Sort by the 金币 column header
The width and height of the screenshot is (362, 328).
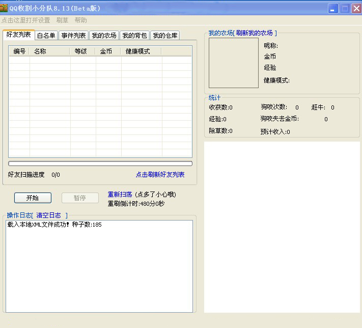[x=108, y=51]
